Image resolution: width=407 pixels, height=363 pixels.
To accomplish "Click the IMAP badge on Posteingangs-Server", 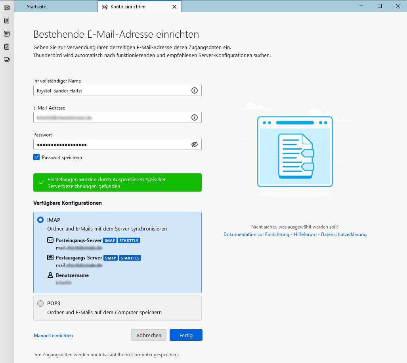I will 110,240.
